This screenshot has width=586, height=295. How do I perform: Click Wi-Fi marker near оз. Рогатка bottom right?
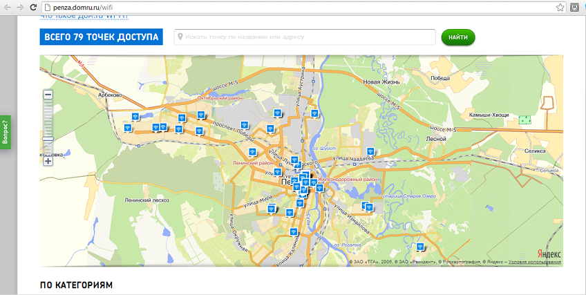click(419, 247)
